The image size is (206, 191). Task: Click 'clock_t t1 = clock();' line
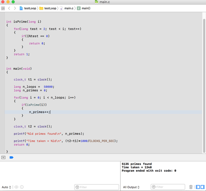pyautogui.click(x=33, y=80)
